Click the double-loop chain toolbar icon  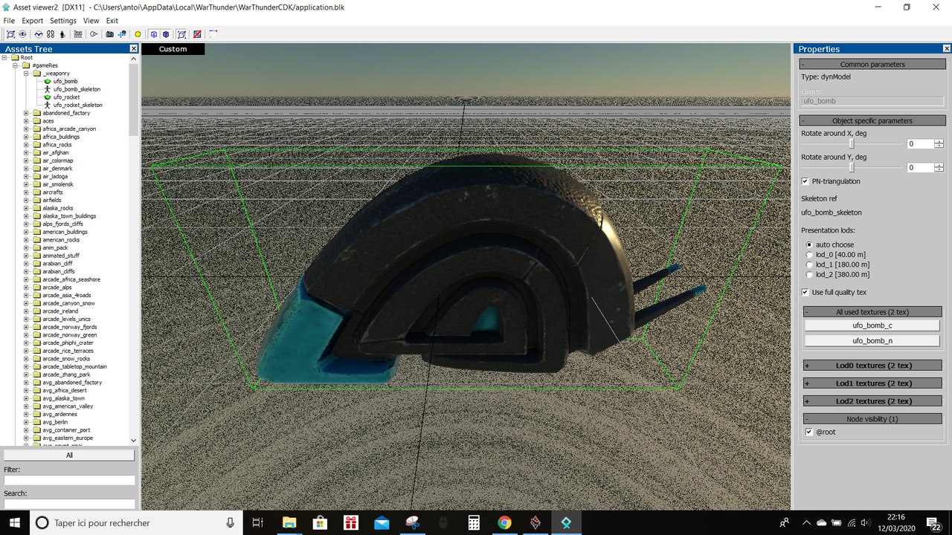pyautogui.click(x=51, y=34)
